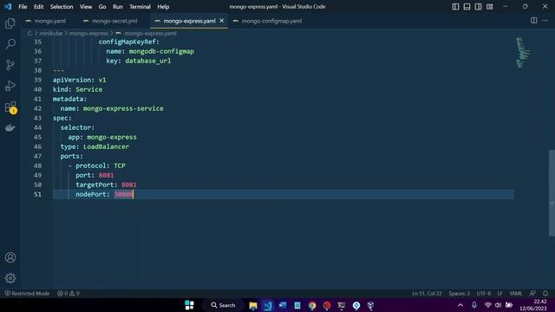Click the TCP protocol value
Image resolution: width=555 pixels, height=312 pixels.
coord(120,166)
